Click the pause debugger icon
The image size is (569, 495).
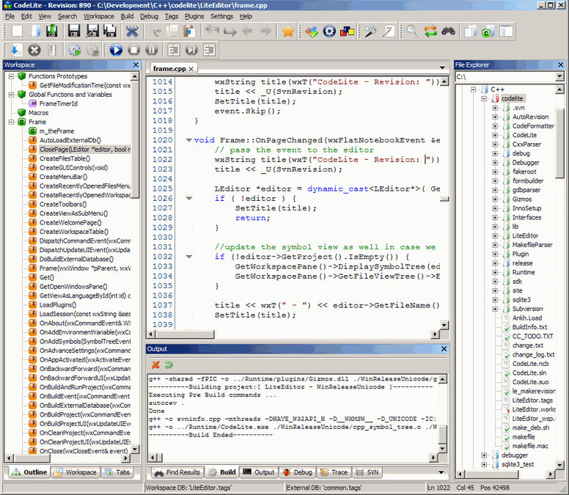tap(151, 50)
